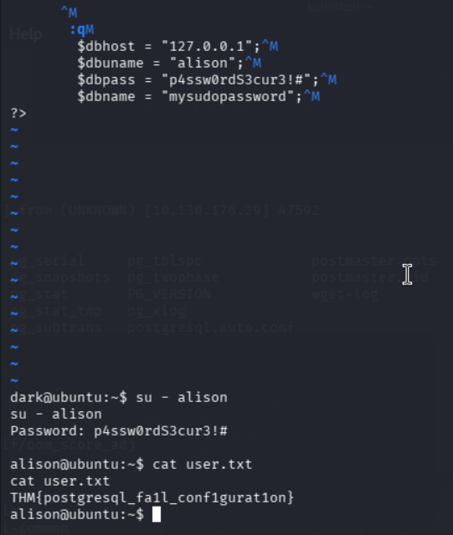Click the faint wget-log filename
The width and height of the screenshot is (453, 535).
click(345, 293)
